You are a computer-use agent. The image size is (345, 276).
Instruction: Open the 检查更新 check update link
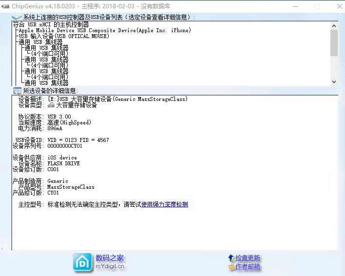point(248,258)
